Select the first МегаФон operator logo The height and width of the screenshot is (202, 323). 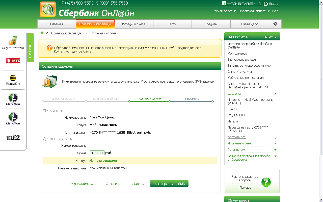tap(13, 99)
